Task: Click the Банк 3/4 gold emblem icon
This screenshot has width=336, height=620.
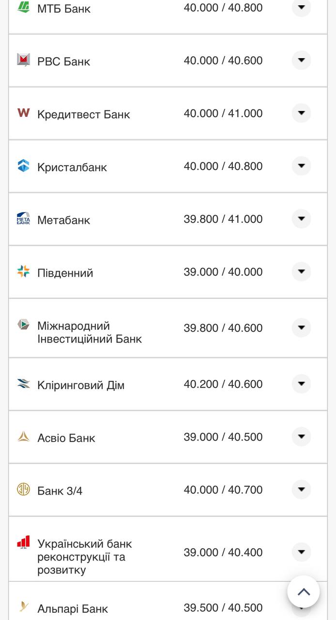Action: click(23, 490)
